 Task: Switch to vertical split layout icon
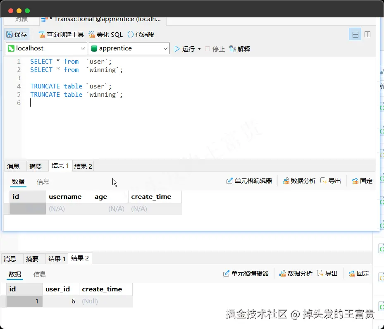pyautogui.click(x=367, y=35)
